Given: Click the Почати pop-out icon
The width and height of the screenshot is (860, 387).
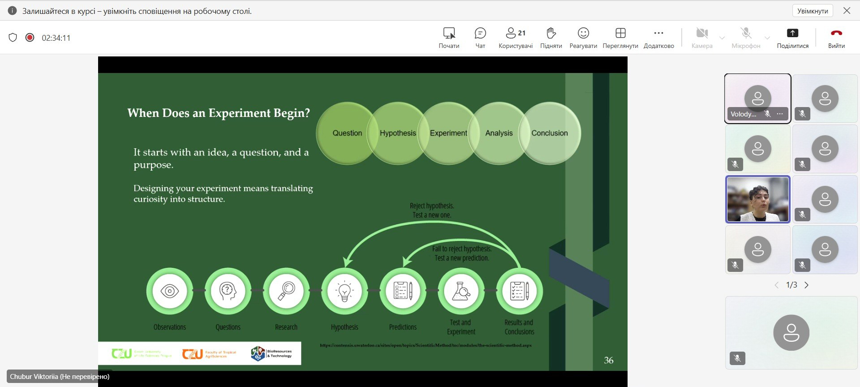Looking at the screenshot, I should pos(449,38).
